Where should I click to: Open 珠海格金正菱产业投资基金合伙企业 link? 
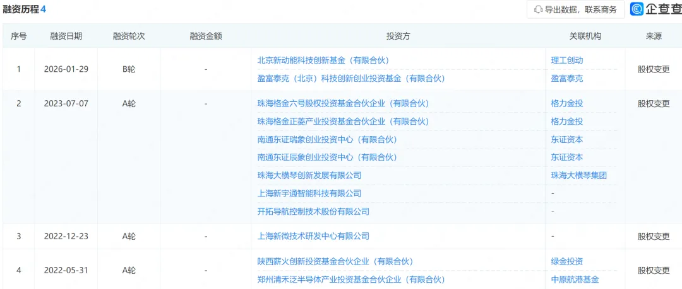click(343, 122)
